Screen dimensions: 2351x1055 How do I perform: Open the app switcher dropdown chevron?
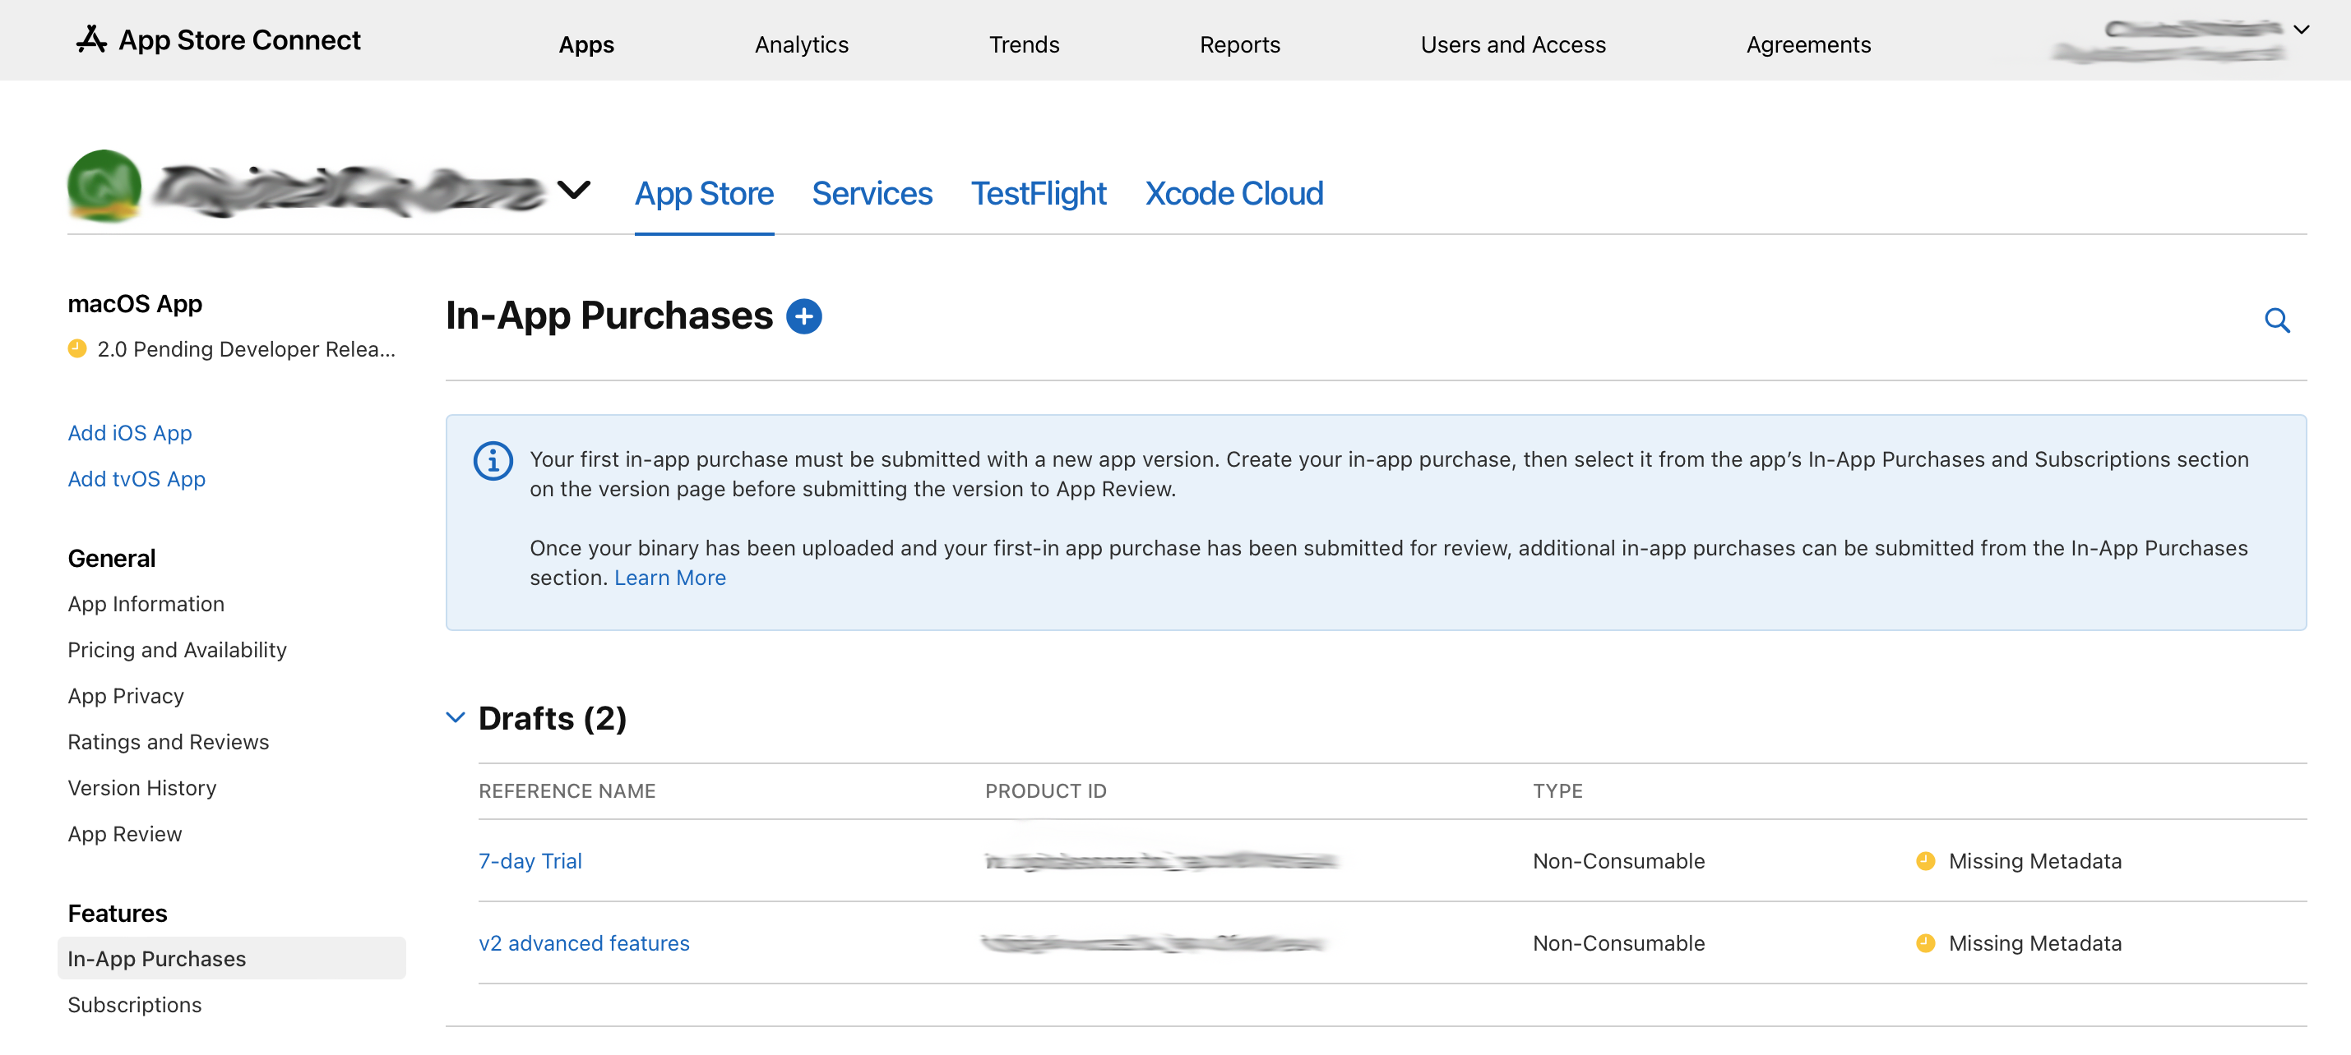573,190
